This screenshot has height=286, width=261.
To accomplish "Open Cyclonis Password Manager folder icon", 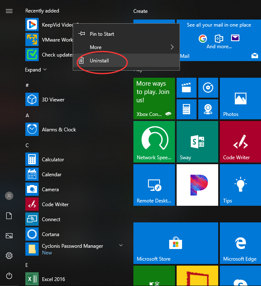I will click(32, 249).
